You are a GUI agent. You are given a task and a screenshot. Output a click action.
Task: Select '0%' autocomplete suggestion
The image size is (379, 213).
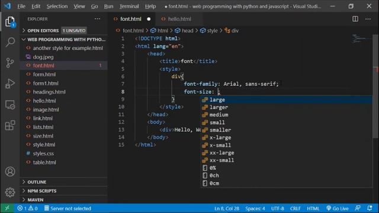point(287,168)
